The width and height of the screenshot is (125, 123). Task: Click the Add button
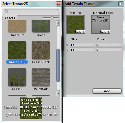107,91
